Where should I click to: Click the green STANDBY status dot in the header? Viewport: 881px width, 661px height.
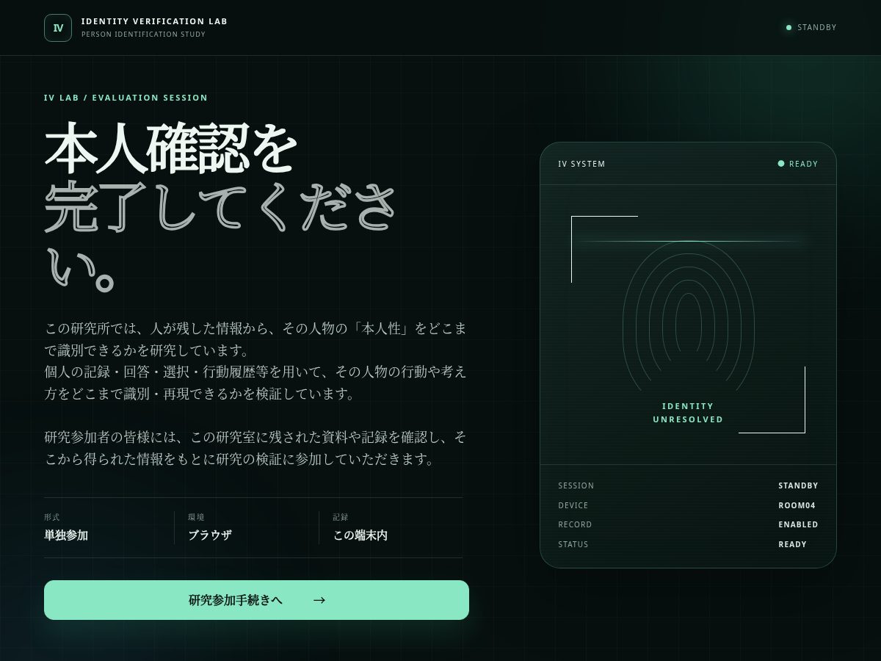tap(788, 28)
